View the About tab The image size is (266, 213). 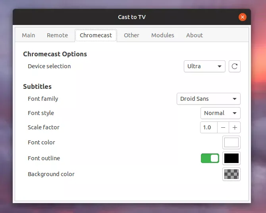coord(195,35)
